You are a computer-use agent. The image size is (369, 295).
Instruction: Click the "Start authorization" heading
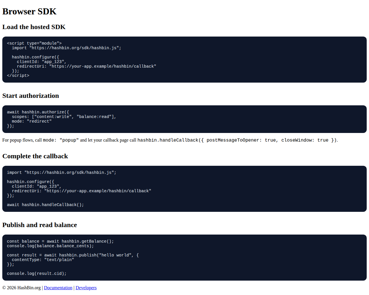click(31, 96)
